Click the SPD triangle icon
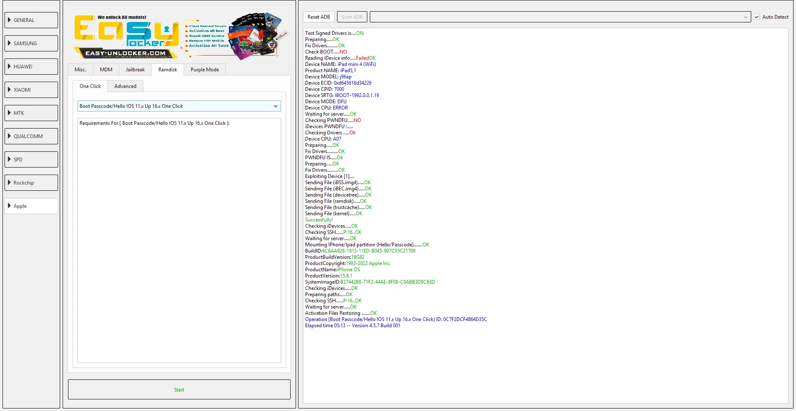This screenshot has height=411, width=796. [9, 159]
